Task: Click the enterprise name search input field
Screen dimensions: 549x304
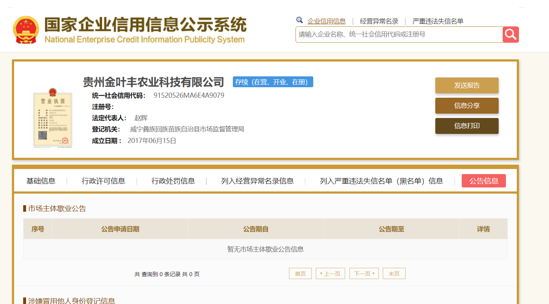Action: point(398,35)
